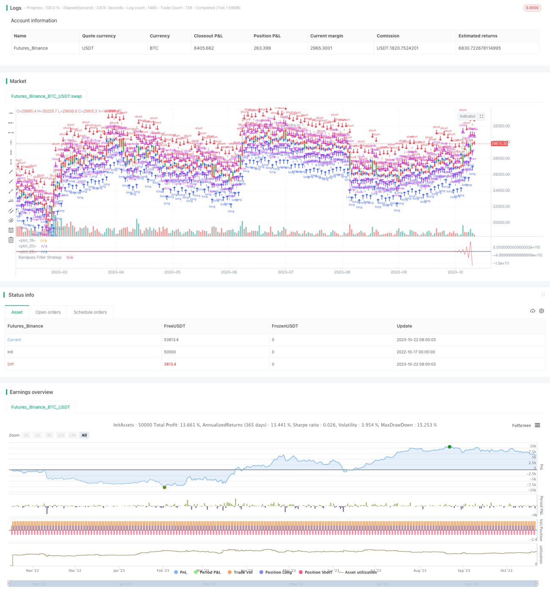This screenshot has height=596, width=550.
Task: Open settings gear in Status info panel
Action: (542, 311)
